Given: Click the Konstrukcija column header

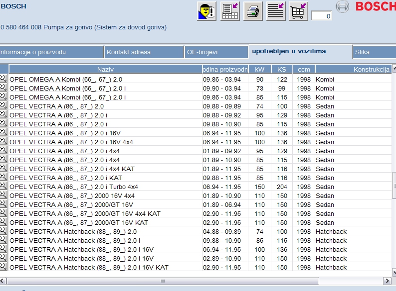Looking at the screenshot, I should coord(353,69).
